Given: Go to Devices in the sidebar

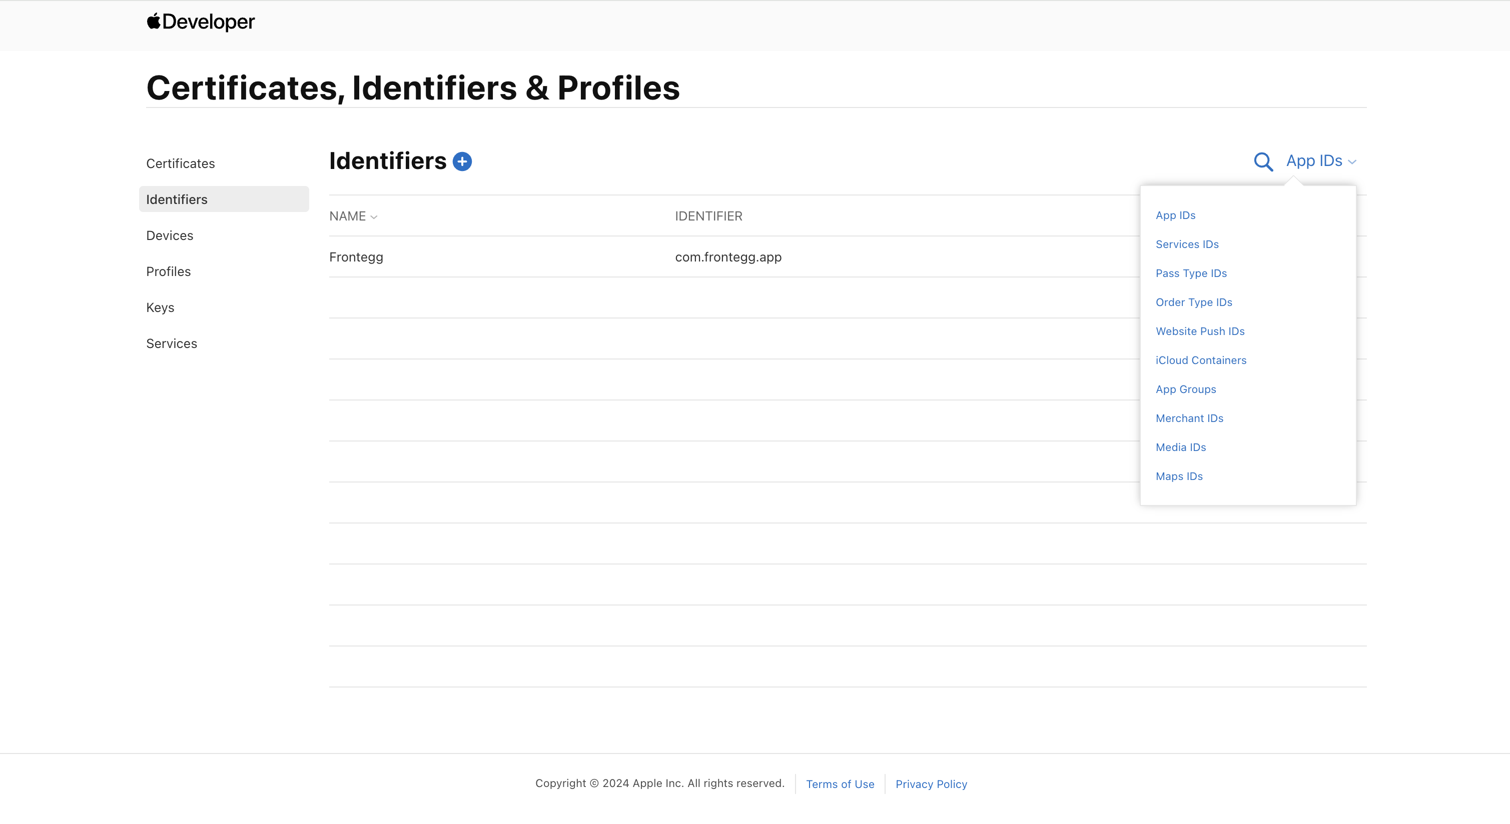Looking at the screenshot, I should (170, 235).
